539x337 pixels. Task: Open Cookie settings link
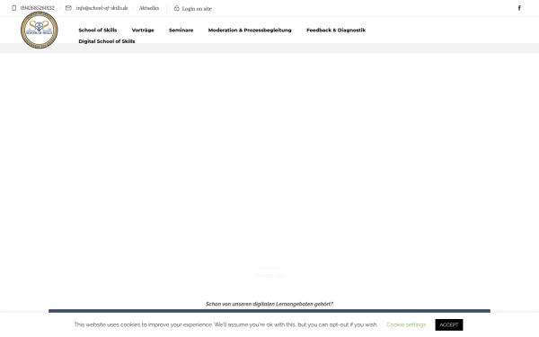tap(406, 324)
